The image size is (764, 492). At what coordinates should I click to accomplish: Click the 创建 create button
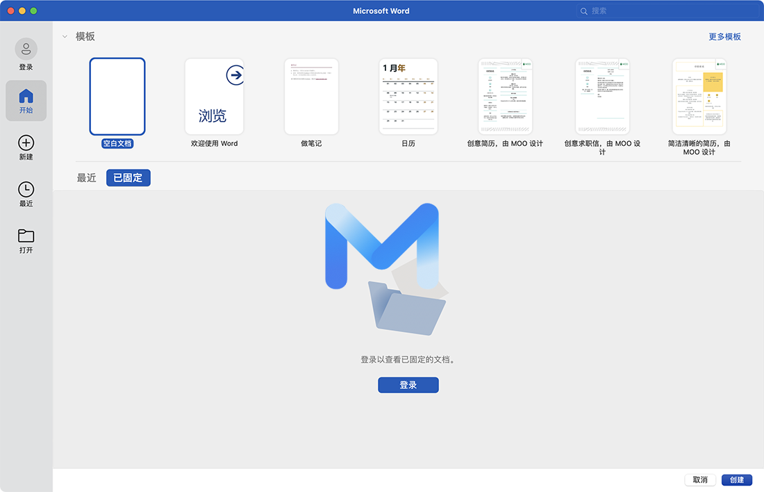(x=737, y=479)
